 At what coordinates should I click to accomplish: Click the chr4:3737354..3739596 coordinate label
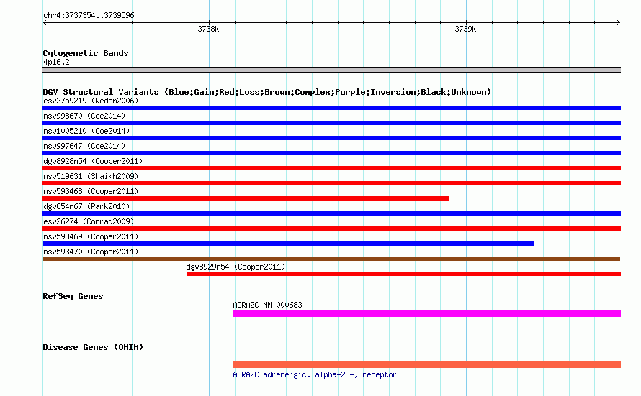tap(89, 15)
